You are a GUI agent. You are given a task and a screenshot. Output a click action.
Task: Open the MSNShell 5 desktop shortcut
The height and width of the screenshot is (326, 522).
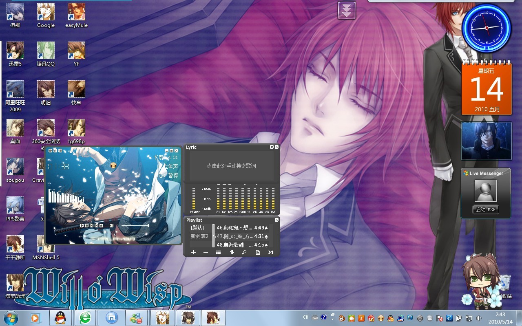[x=46, y=248]
